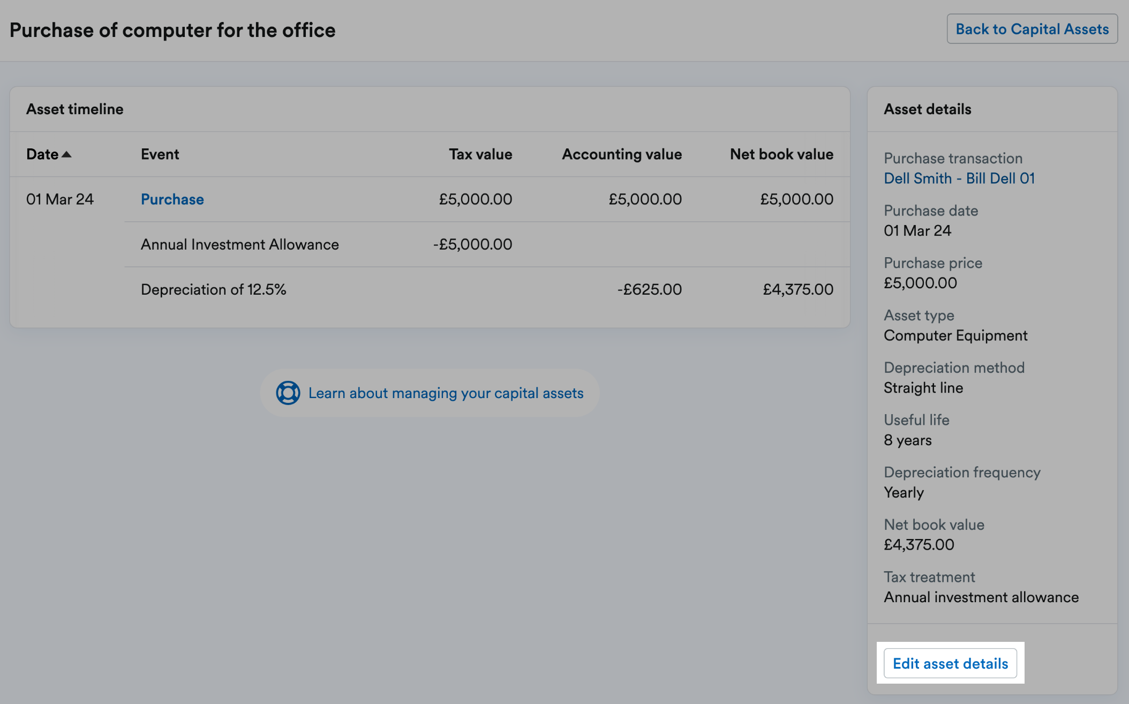
Task: Select the Annual Investment Allowance row
Action: tap(487, 244)
